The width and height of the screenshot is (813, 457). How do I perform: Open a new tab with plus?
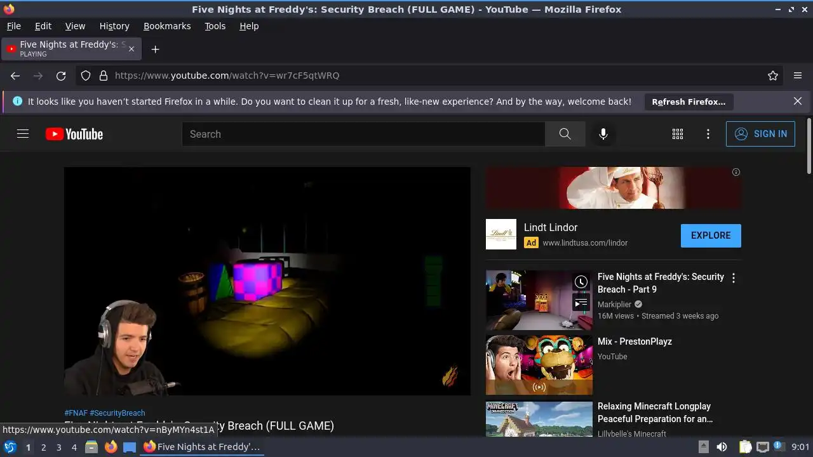click(155, 49)
